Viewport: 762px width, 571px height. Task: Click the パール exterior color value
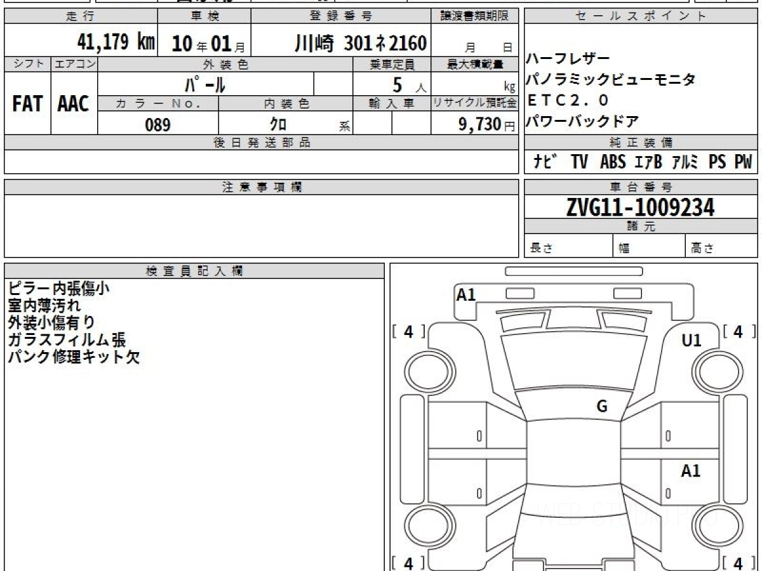205,84
